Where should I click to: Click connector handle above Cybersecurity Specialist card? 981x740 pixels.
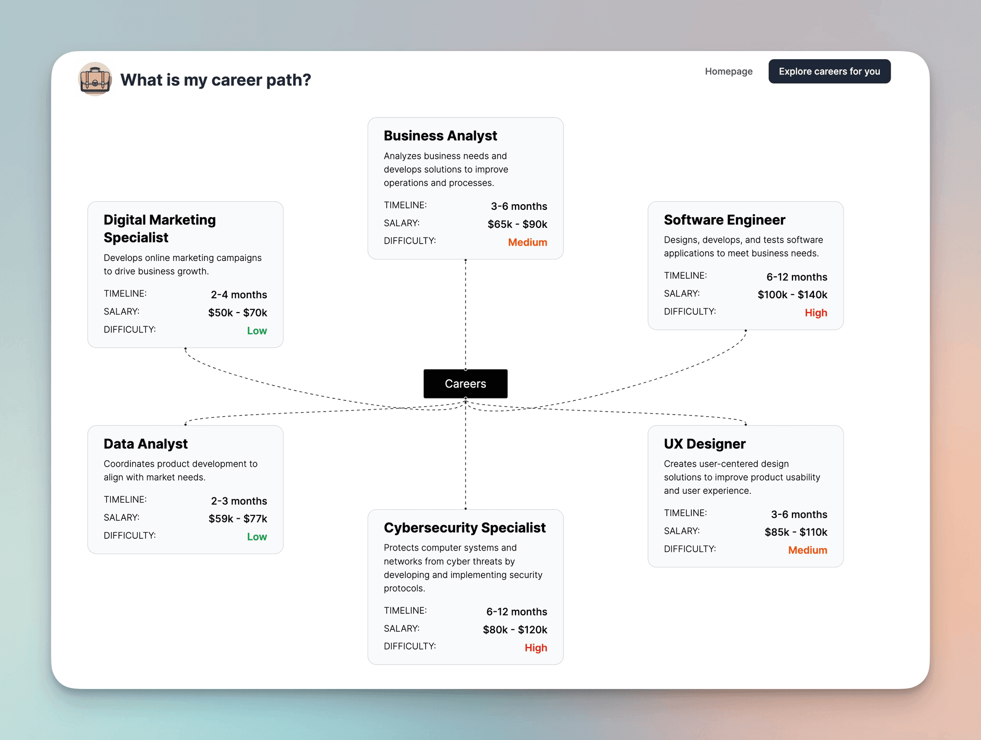click(465, 509)
